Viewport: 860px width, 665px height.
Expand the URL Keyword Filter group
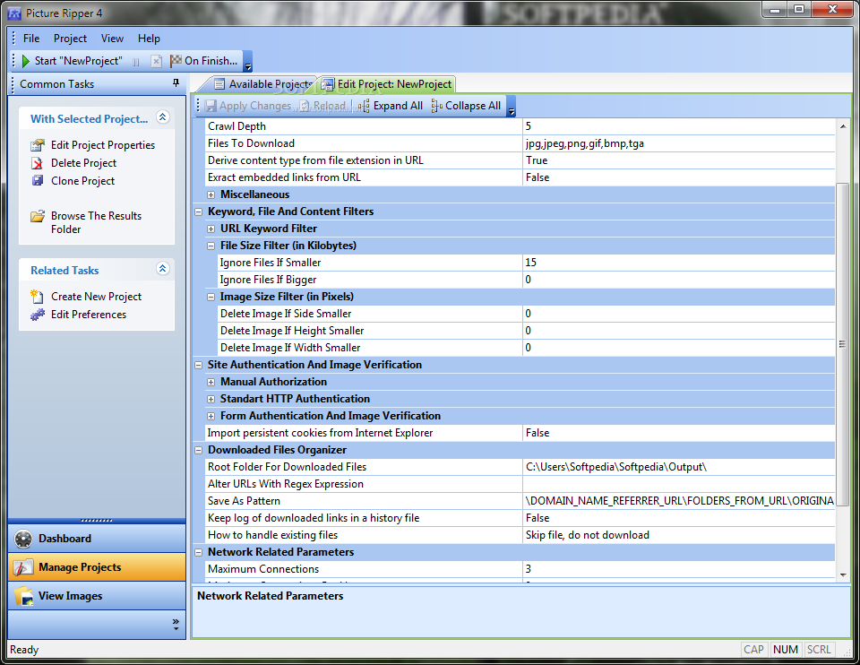point(211,229)
